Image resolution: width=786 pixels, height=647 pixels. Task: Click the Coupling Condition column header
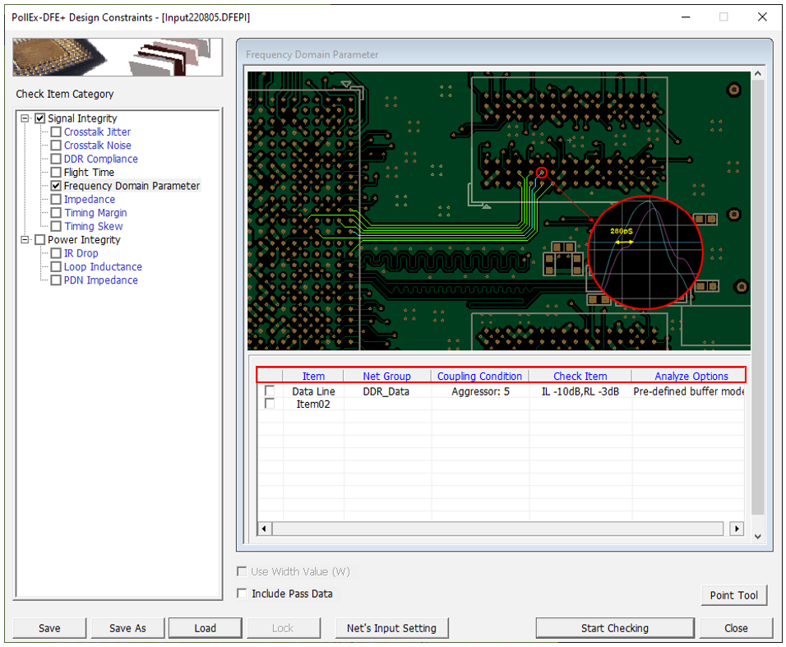tap(479, 377)
